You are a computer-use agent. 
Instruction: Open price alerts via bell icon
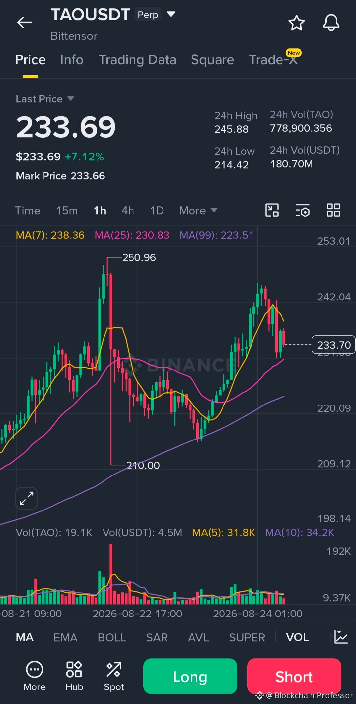click(x=331, y=23)
